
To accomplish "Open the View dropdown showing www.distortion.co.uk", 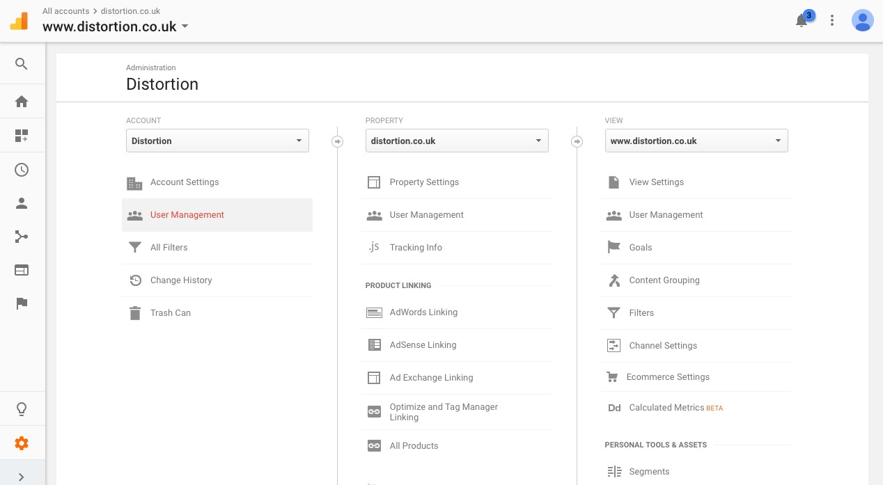I will click(x=696, y=141).
